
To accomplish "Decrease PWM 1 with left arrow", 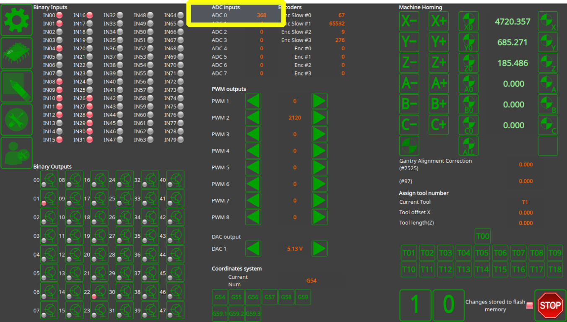I will tap(253, 101).
